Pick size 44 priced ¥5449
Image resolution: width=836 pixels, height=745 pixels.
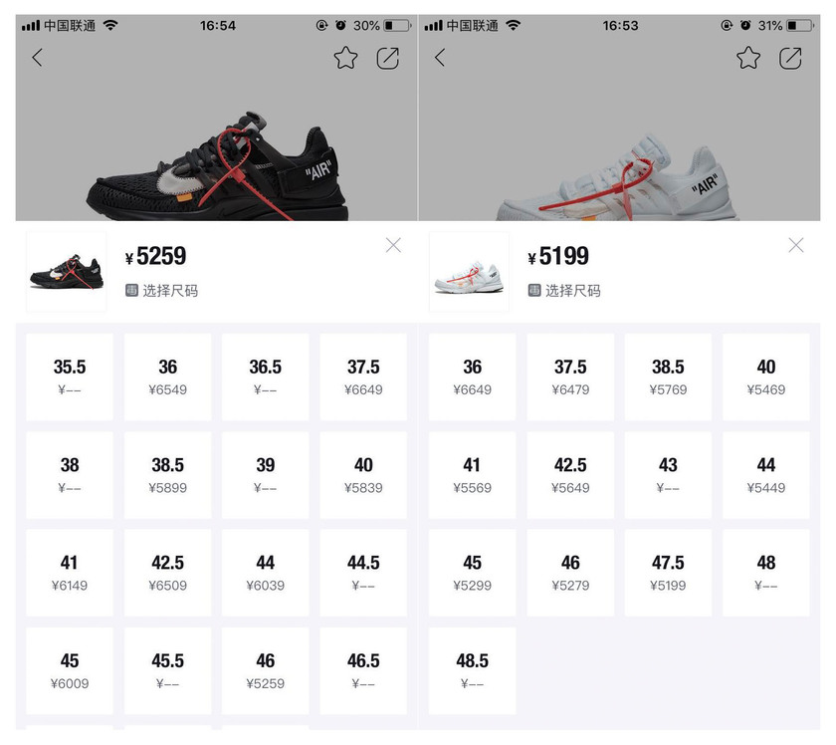[765, 475]
